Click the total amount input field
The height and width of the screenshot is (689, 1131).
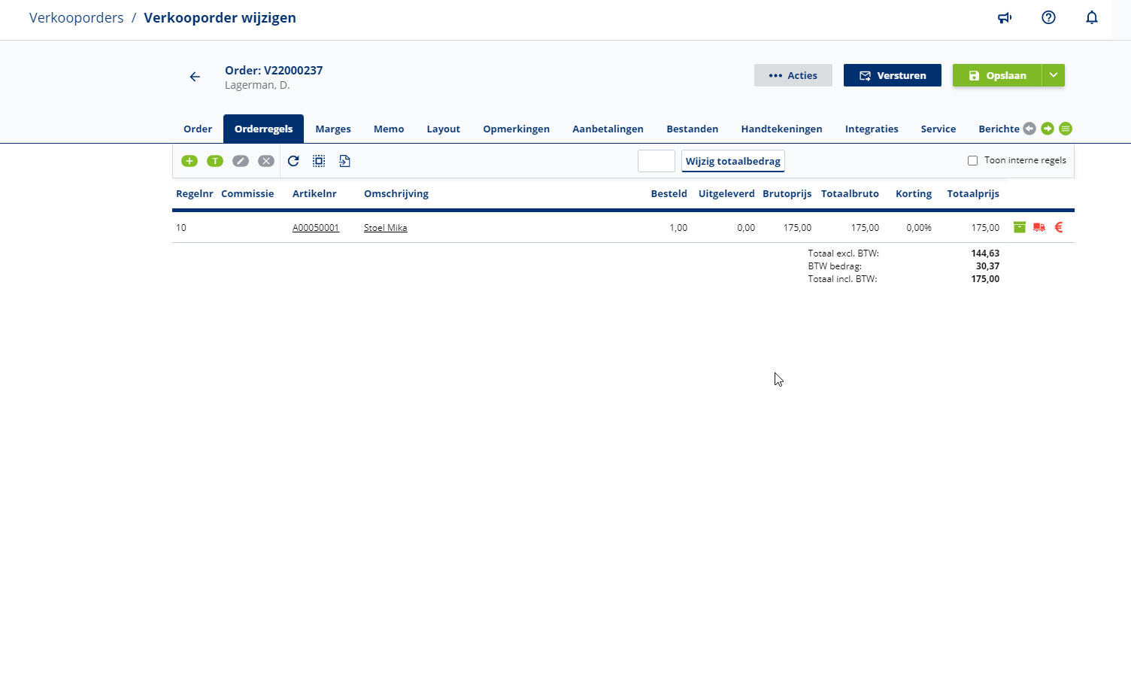click(x=656, y=161)
